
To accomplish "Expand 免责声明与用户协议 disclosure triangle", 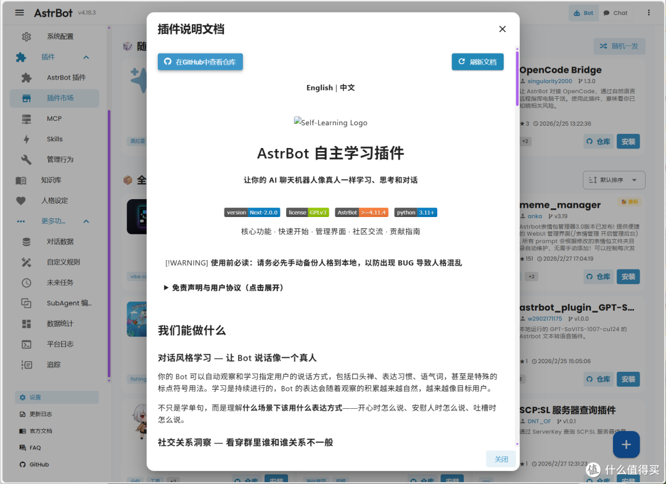I will click(166, 287).
